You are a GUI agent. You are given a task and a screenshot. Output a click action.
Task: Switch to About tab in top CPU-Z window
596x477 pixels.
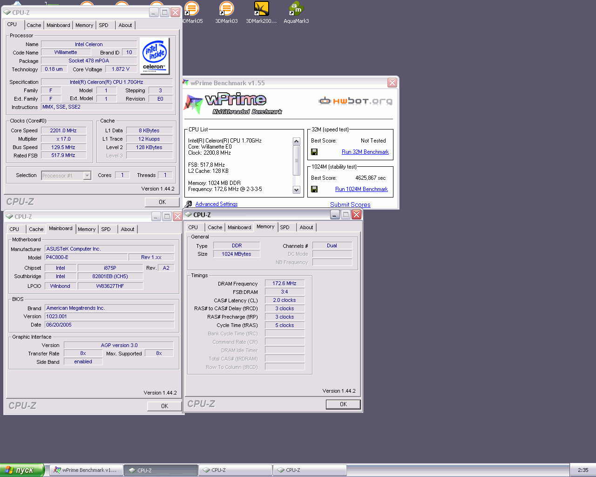pyautogui.click(x=125, y=25)
